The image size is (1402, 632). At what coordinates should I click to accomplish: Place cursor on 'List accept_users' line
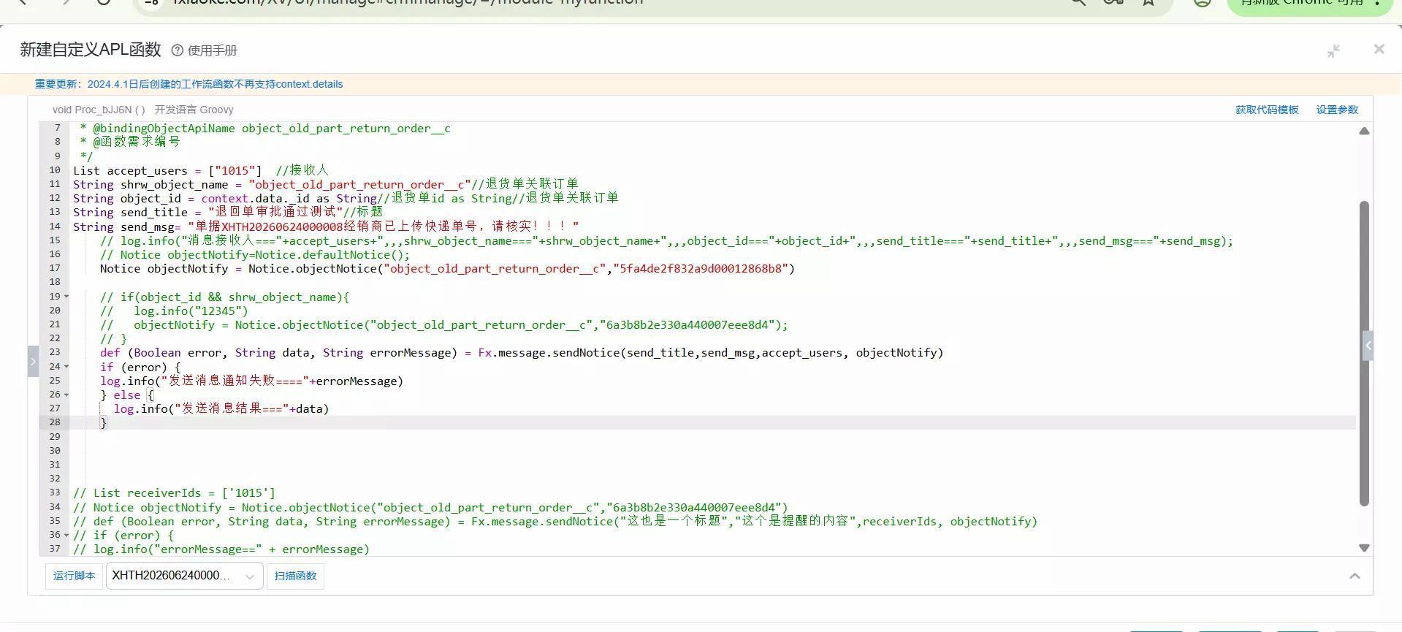click(x=201, y=170)
